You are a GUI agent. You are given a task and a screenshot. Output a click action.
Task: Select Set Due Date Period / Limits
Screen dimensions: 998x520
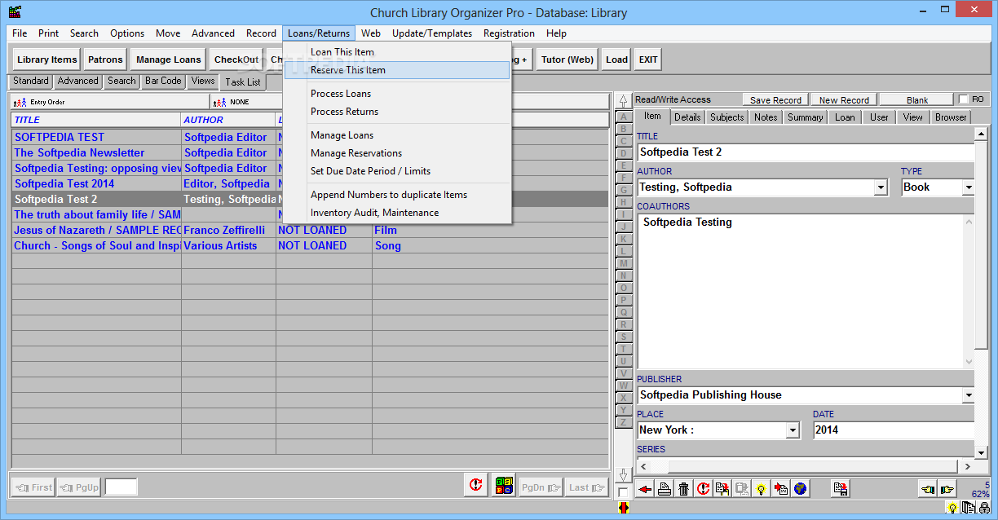[398, 171]
